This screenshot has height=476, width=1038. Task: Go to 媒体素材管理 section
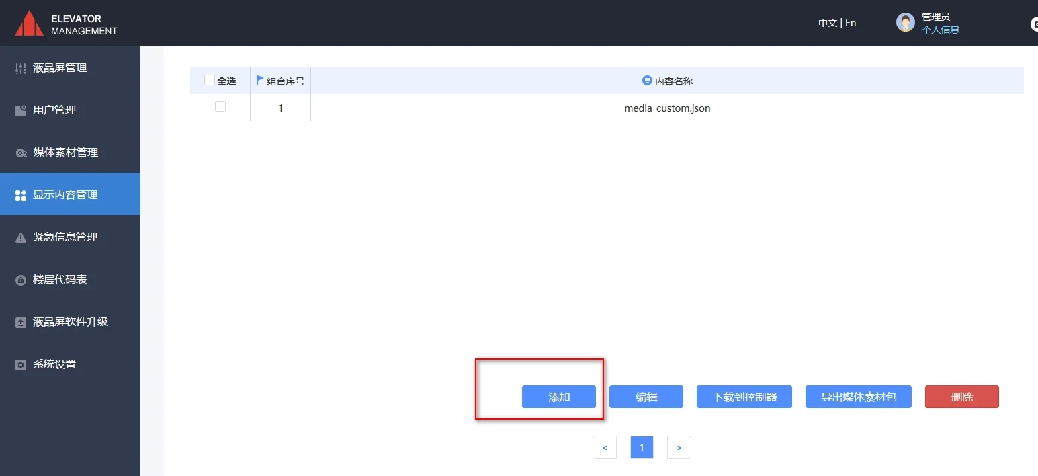pyautogui.click(x=70, y=153)
